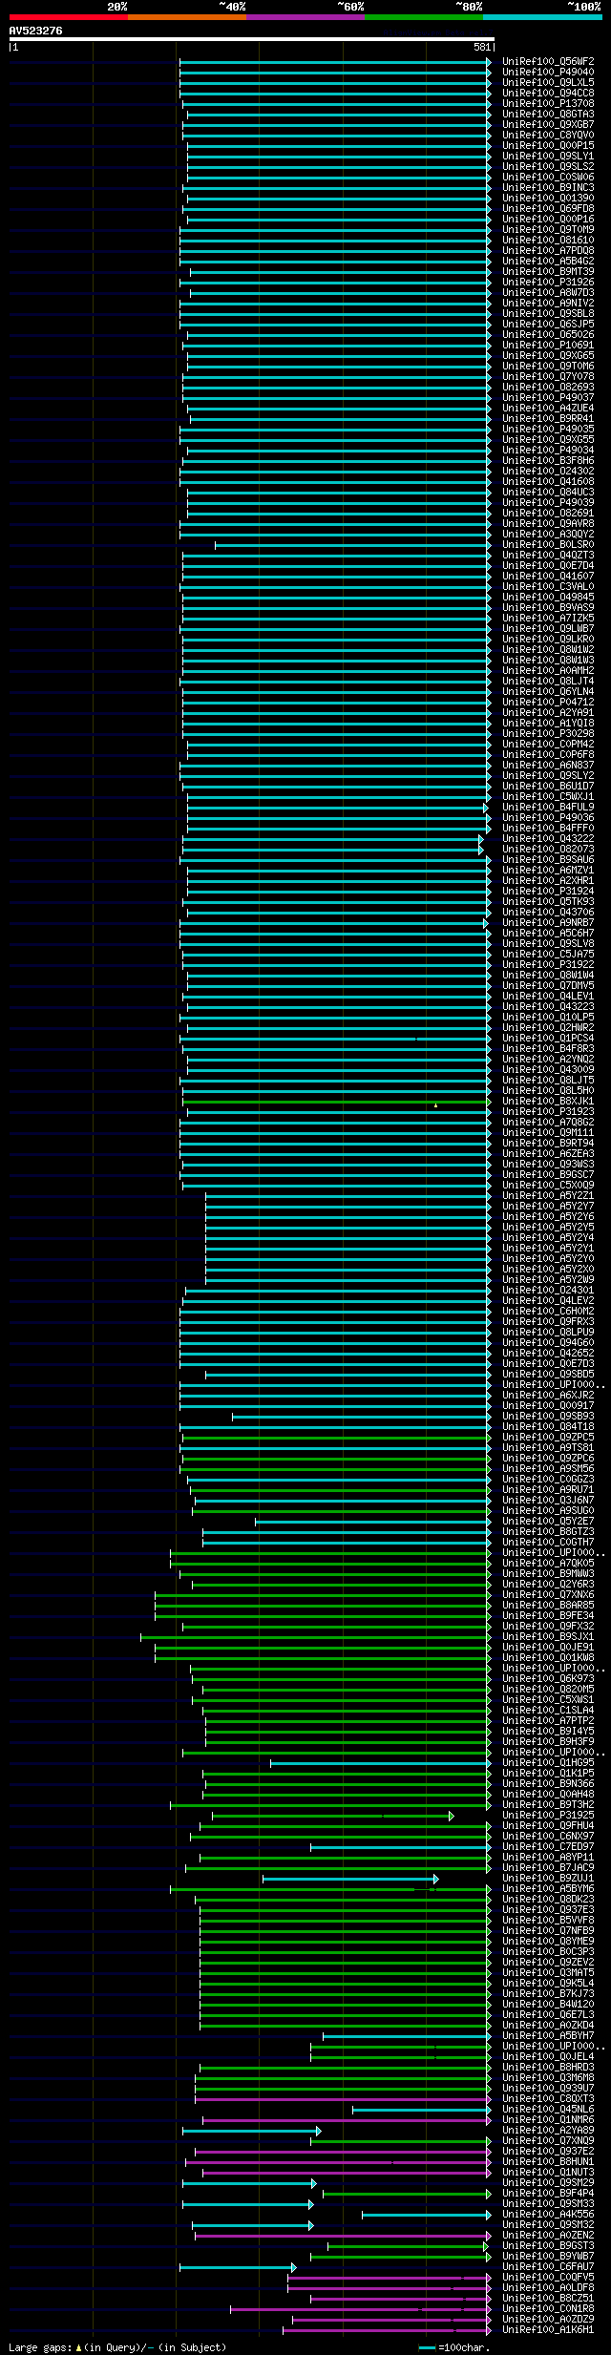
Task: Open UniRef100_C8QXT3 entry
Action: click(x=548, y=2098)
